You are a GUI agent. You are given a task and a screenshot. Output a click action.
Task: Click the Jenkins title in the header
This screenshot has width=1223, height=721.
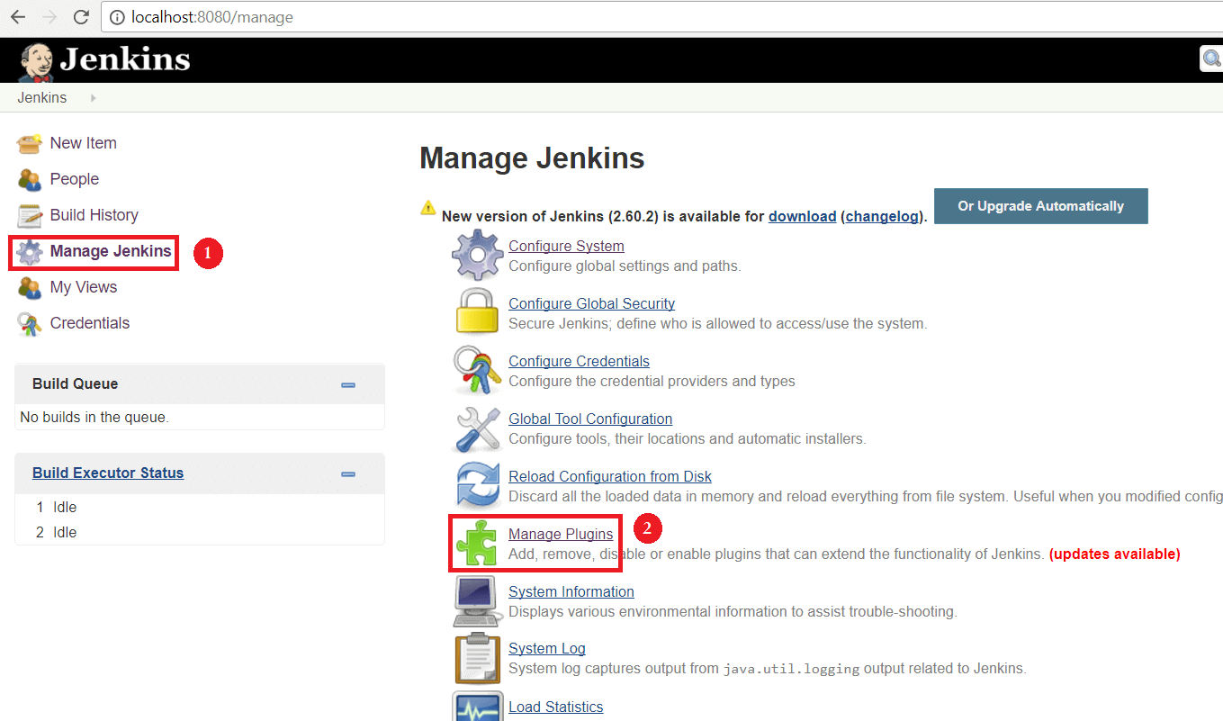[x=125, y=59]
